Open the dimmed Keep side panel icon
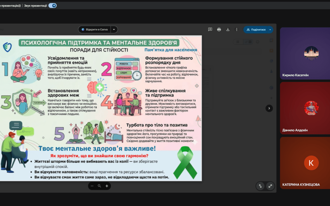 tap(271, 51)
